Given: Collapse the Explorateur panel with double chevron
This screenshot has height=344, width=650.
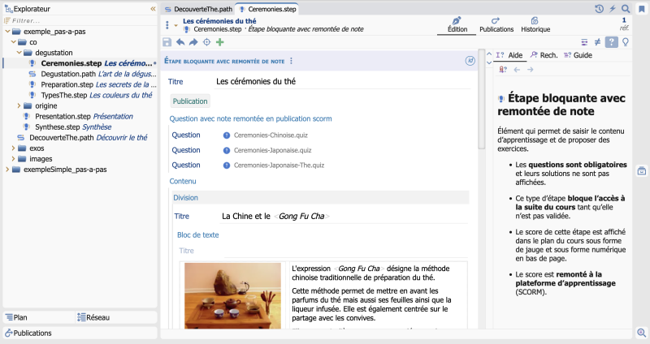Looking at the screenshot, I should (x=153, y=9).
